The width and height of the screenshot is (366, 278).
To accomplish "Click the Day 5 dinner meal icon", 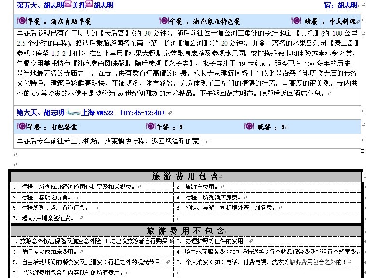I will 296,21.
